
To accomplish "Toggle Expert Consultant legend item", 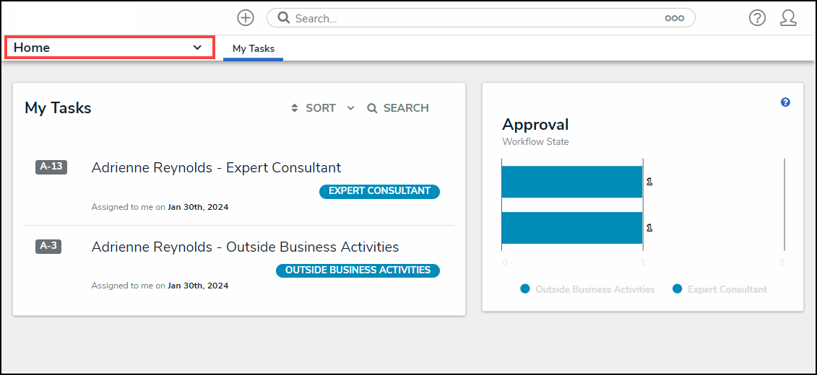I will 719,289.
